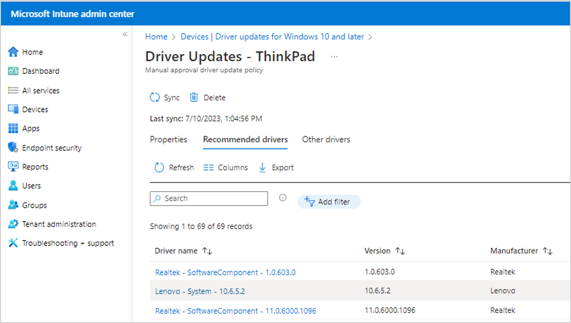
Task: Click the Devices monitor icon
Action: coord(13,109)
